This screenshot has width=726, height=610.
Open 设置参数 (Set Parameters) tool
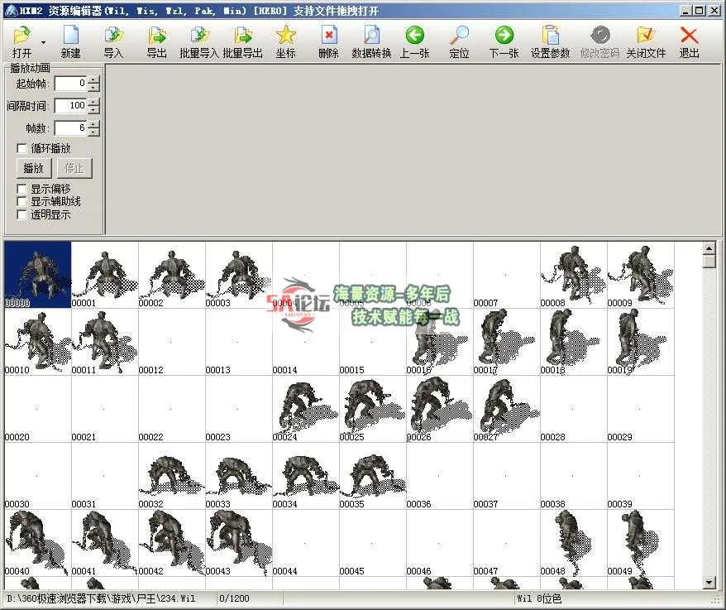(550, 36)
